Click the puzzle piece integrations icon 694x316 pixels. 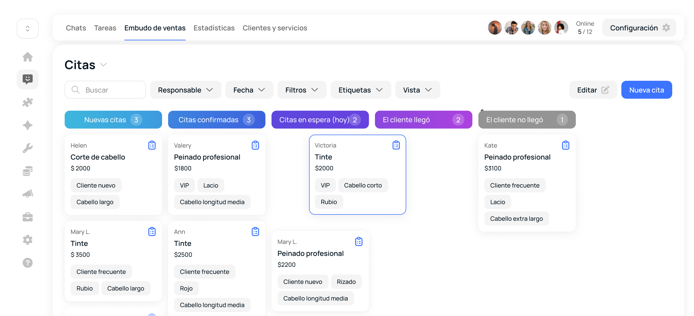pos(27,102)
